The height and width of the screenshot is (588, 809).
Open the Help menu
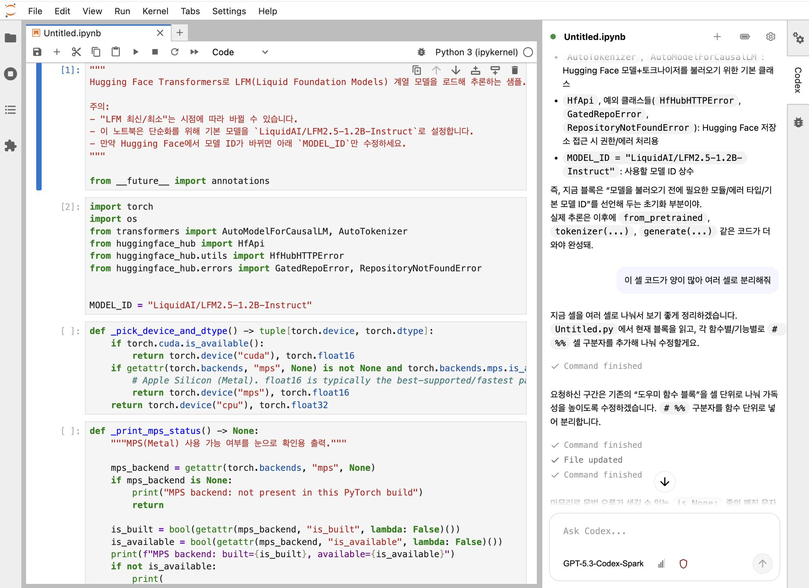coord(268,11)
